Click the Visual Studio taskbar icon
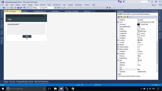 [x=61, y=89]
